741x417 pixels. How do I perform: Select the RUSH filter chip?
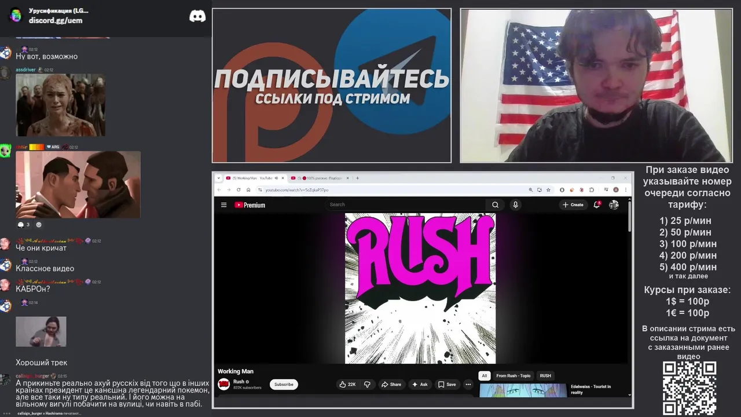point(545,375)
